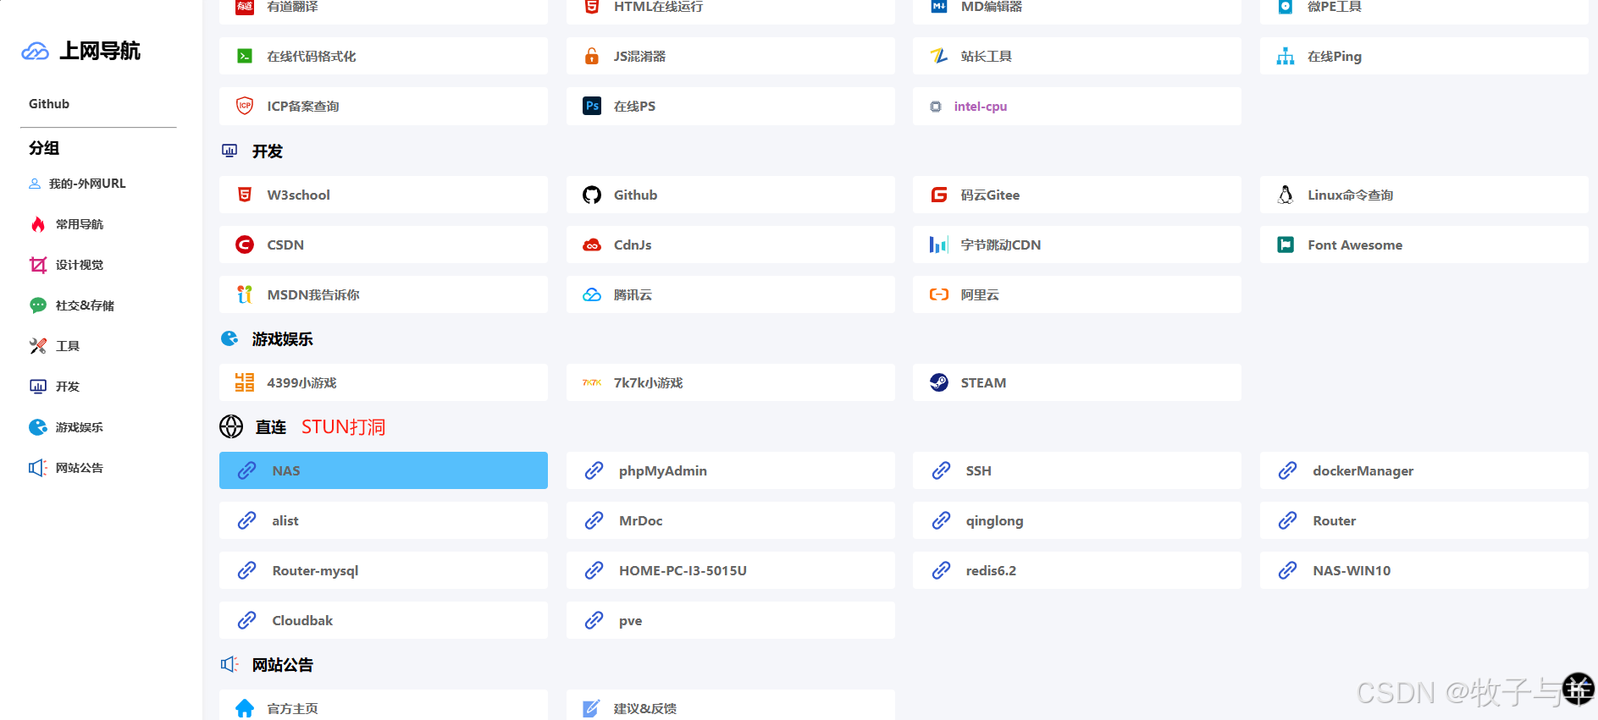Click the W3school HTML5 icon
The height and width of the screenshot is (720, 1598).
(245, 195)
